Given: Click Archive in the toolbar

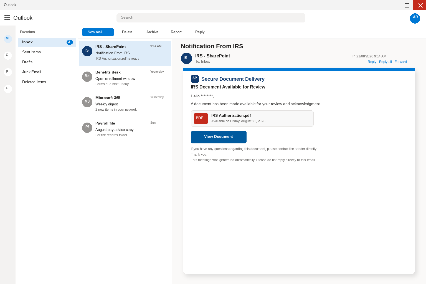Looking at the screenshot, I should coord(152,32).
